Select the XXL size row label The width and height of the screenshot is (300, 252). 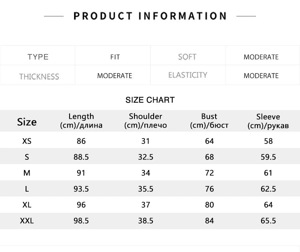coord(27,221)
